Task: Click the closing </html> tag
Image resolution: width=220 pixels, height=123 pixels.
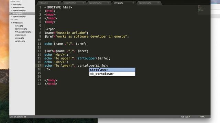Action: [51, 84]
